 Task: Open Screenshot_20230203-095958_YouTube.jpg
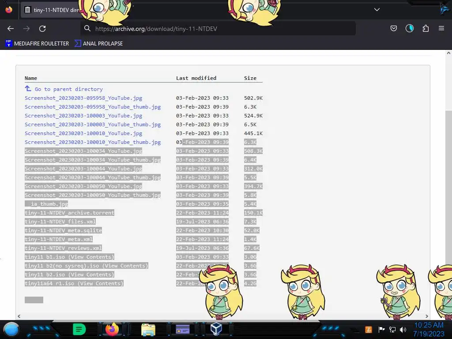83,98
